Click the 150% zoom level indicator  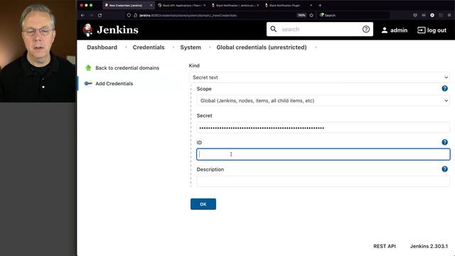(x=301, y=15)
